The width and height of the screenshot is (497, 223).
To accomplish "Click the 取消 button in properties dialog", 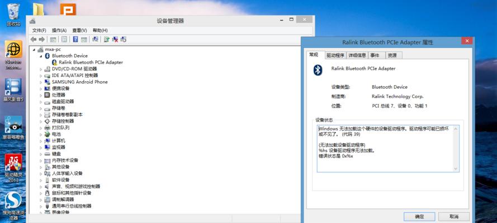I will pyautogui.click(x=454, y=217).
